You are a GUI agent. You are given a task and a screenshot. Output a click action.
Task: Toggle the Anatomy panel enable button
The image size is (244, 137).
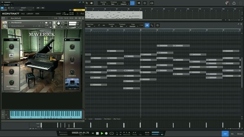tap(18, 65)
